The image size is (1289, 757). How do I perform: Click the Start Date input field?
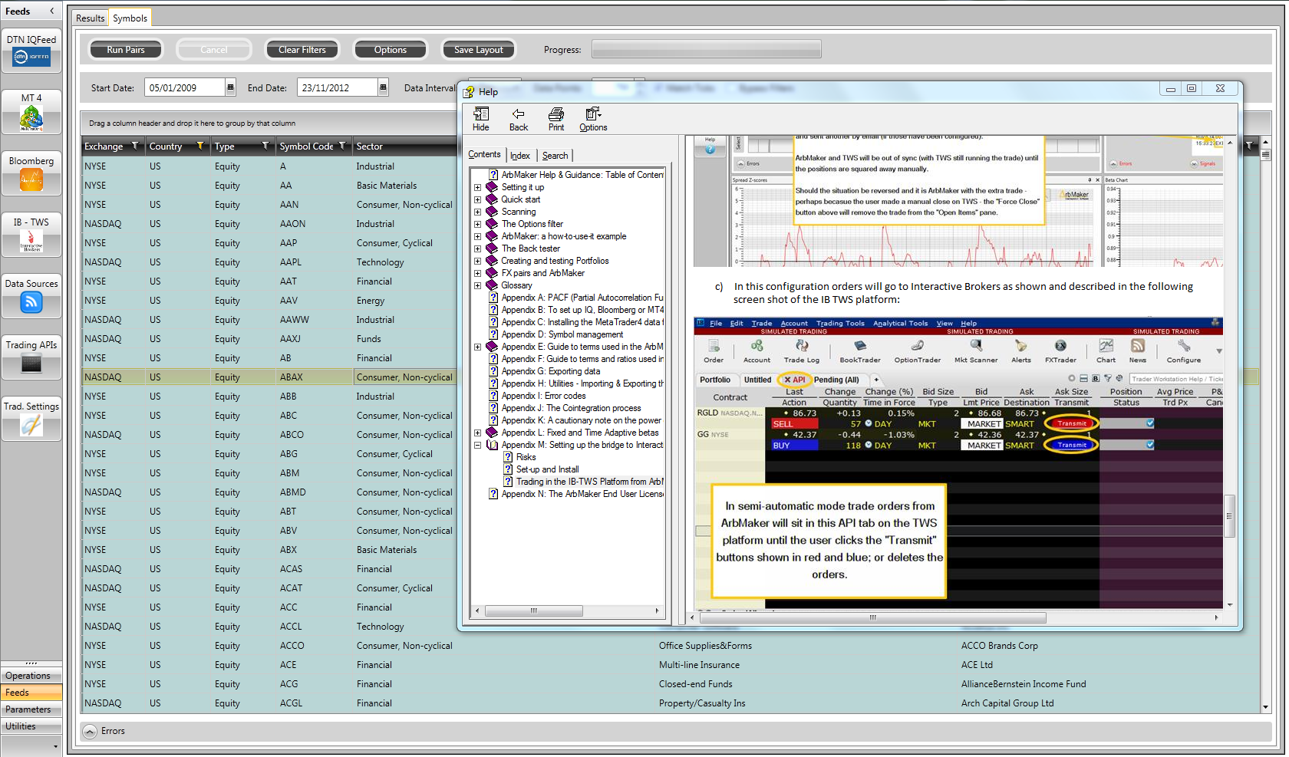[x=184, y=87]
